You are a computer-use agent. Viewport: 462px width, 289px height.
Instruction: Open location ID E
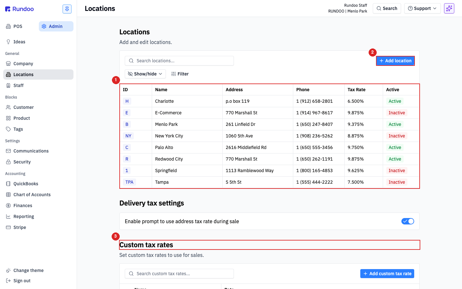tap(127, 113)
